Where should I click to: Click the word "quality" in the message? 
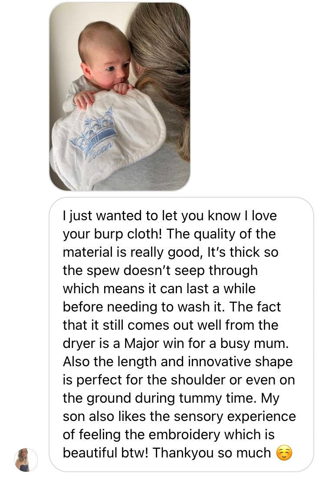pos(214,234)
